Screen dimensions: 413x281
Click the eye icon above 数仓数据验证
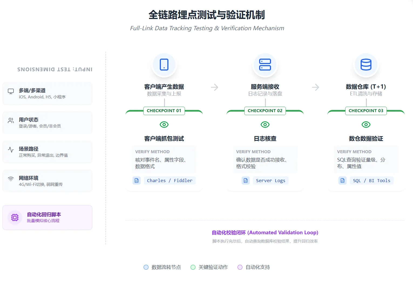pos(366,125)
